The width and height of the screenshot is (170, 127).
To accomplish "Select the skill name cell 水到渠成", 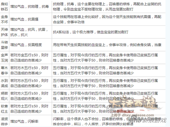I will coord(4,83).
